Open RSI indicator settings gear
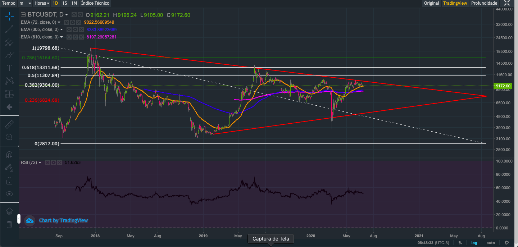The height and width of the screenshot is (247, 518). [53, 163]
